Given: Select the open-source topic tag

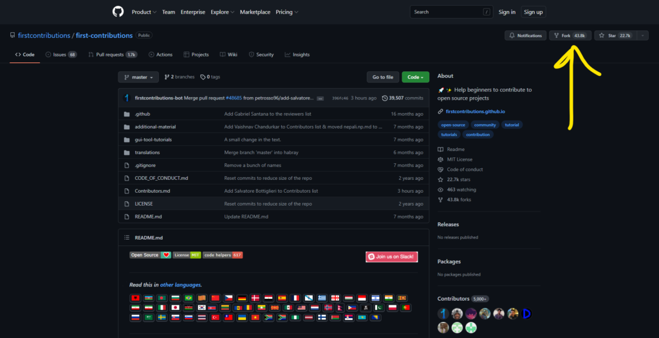Looking at the screenshot, I should [x=453, y=125].
